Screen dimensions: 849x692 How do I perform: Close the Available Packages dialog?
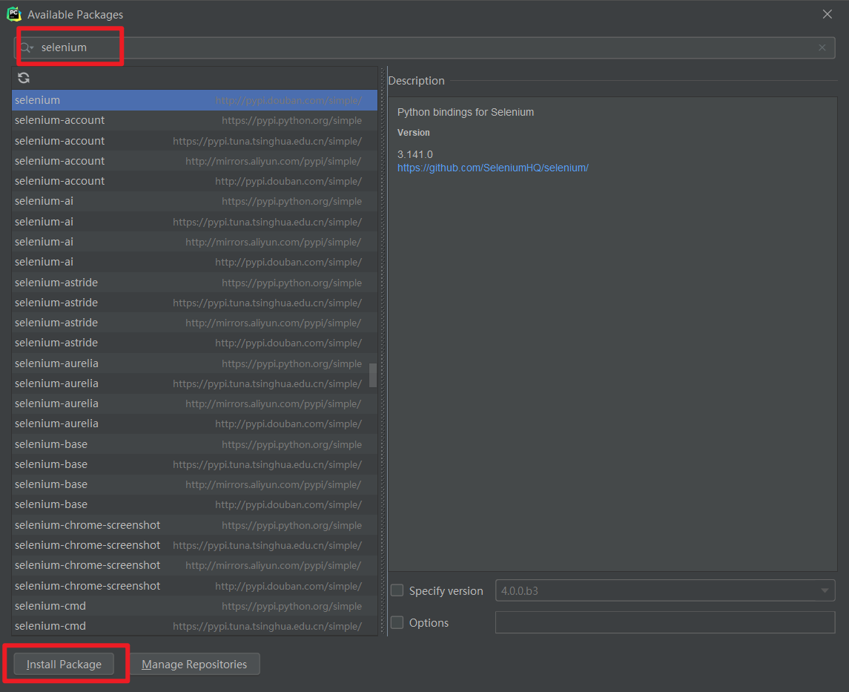pyautogui.click(x=827, y=14)
